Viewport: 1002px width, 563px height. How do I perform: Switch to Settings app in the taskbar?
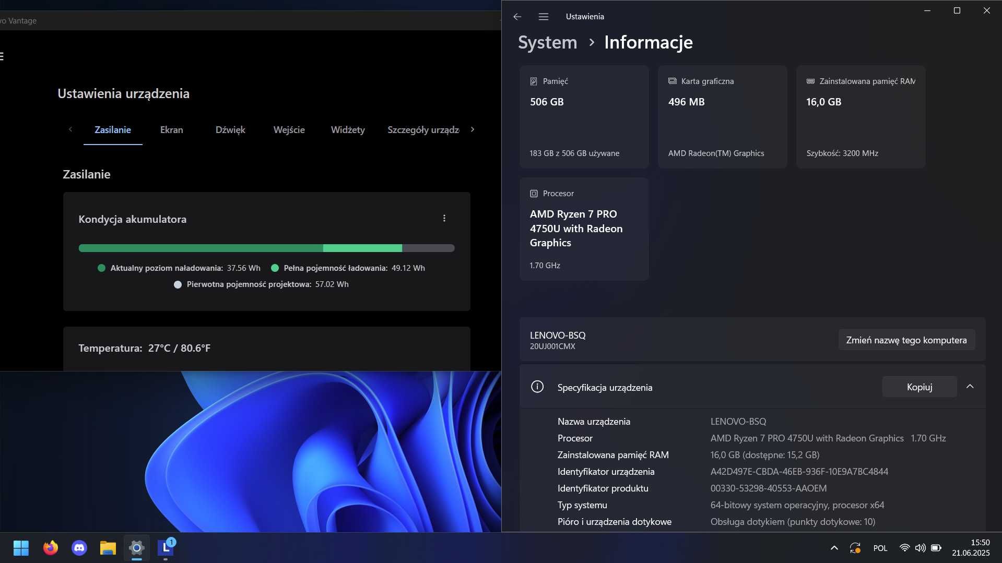(137, 548)
